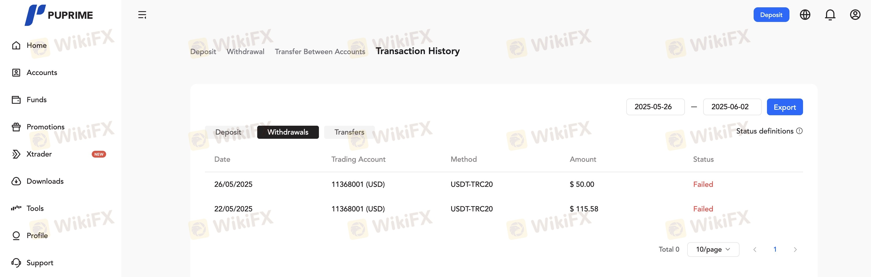Switch to the Transfers tab

click(x=349, y=132)
